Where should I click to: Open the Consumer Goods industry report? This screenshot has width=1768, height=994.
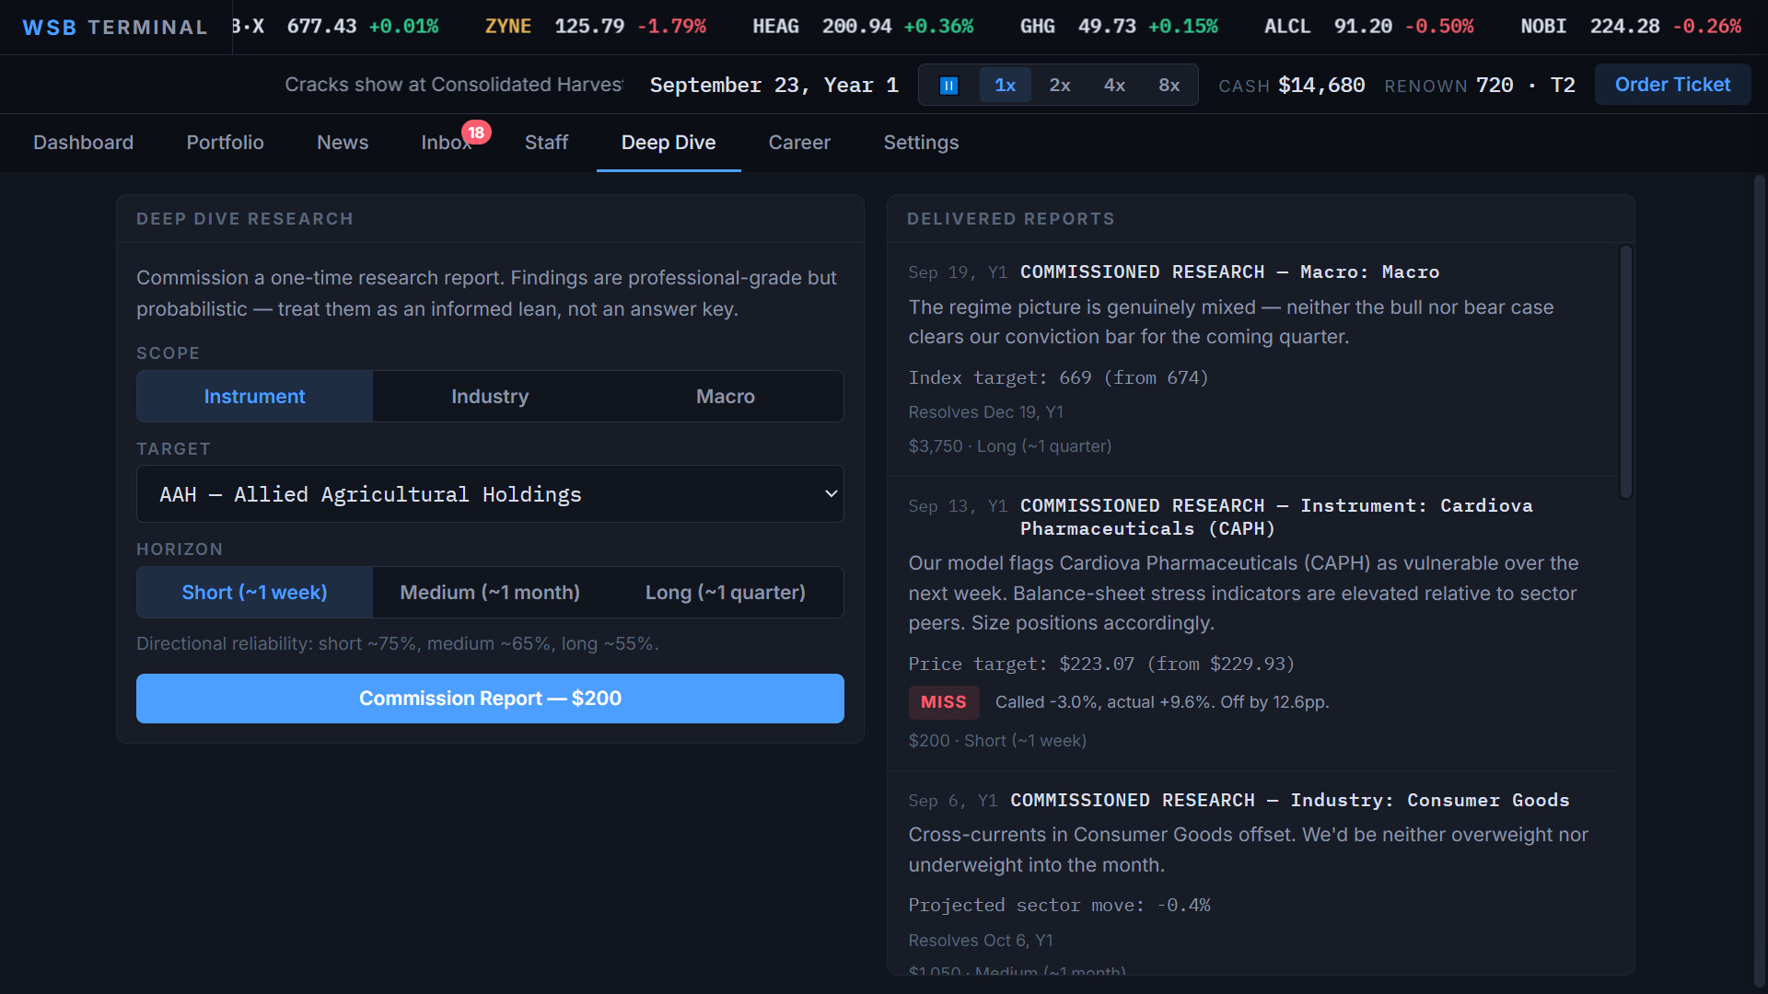point(1289,801)
